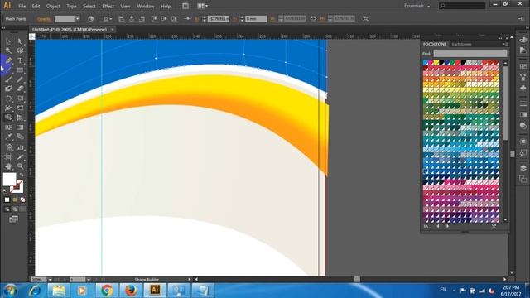The width and height of the screenshot is (530, 298).
Task: Select the Shape Builder tool
Action: coord(8,118)
